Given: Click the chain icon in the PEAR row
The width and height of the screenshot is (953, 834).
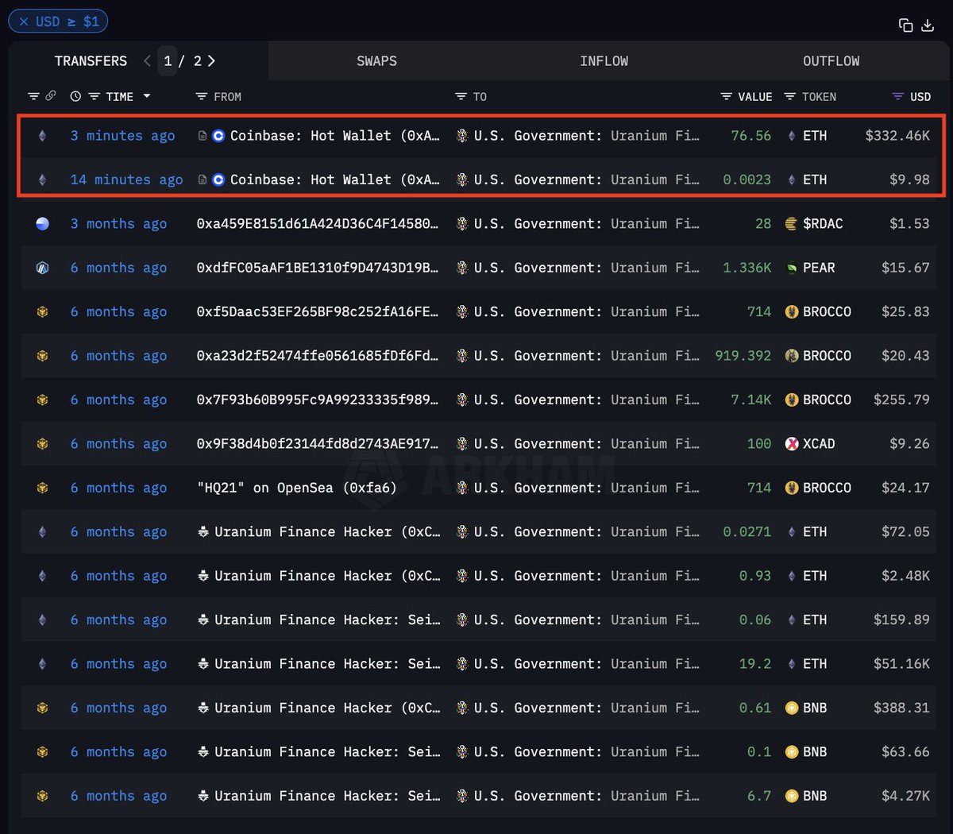Looking at the screenshot, I should click(42, 268).
